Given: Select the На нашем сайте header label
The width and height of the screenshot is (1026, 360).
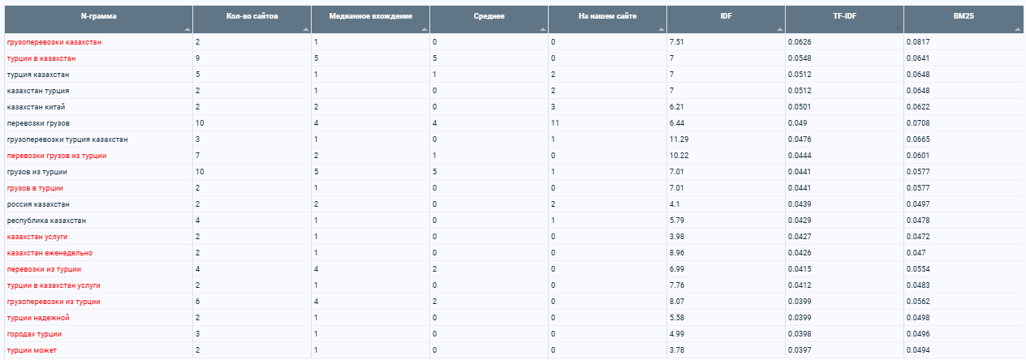Looking at the screenshot, I should click(x=607, y=16).
